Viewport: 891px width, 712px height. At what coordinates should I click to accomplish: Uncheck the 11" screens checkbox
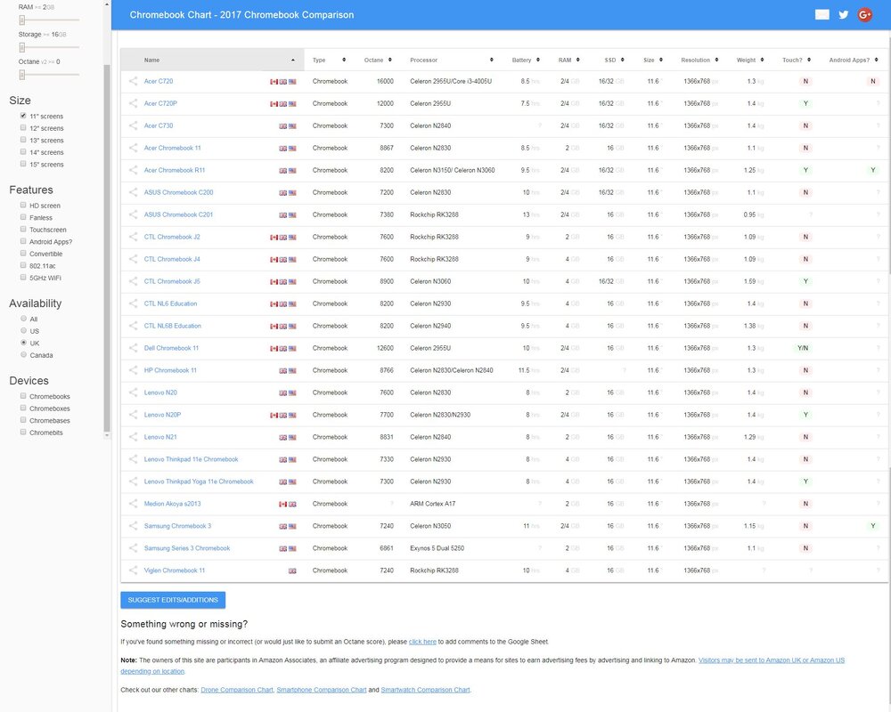[x=23, y=116]
